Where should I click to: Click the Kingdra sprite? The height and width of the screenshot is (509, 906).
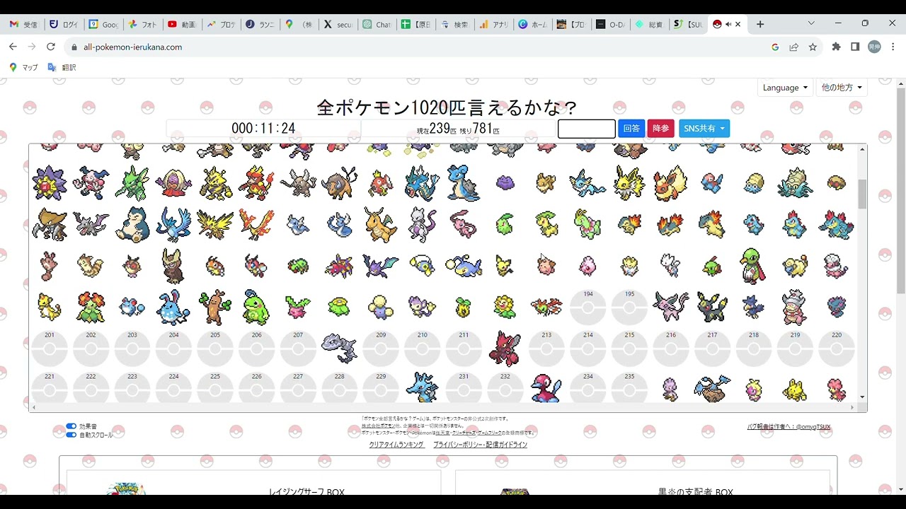tap(423, 388)
